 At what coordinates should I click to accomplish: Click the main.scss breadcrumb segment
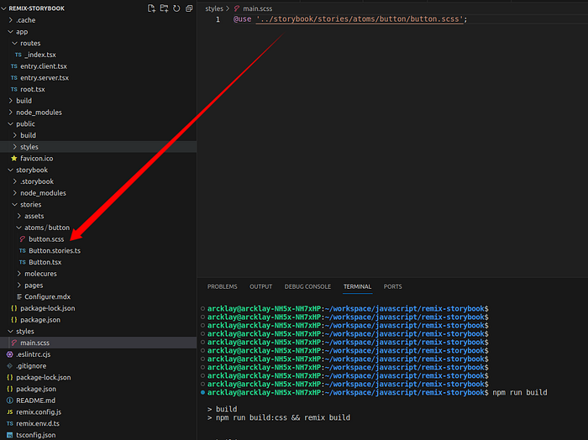tap(257, 8)
